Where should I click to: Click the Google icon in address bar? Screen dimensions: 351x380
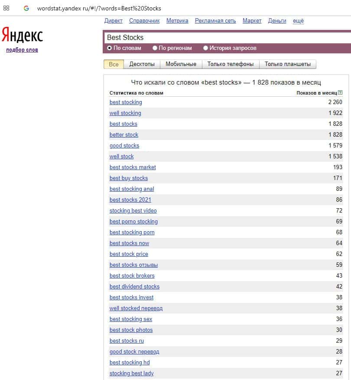(26, 8)
